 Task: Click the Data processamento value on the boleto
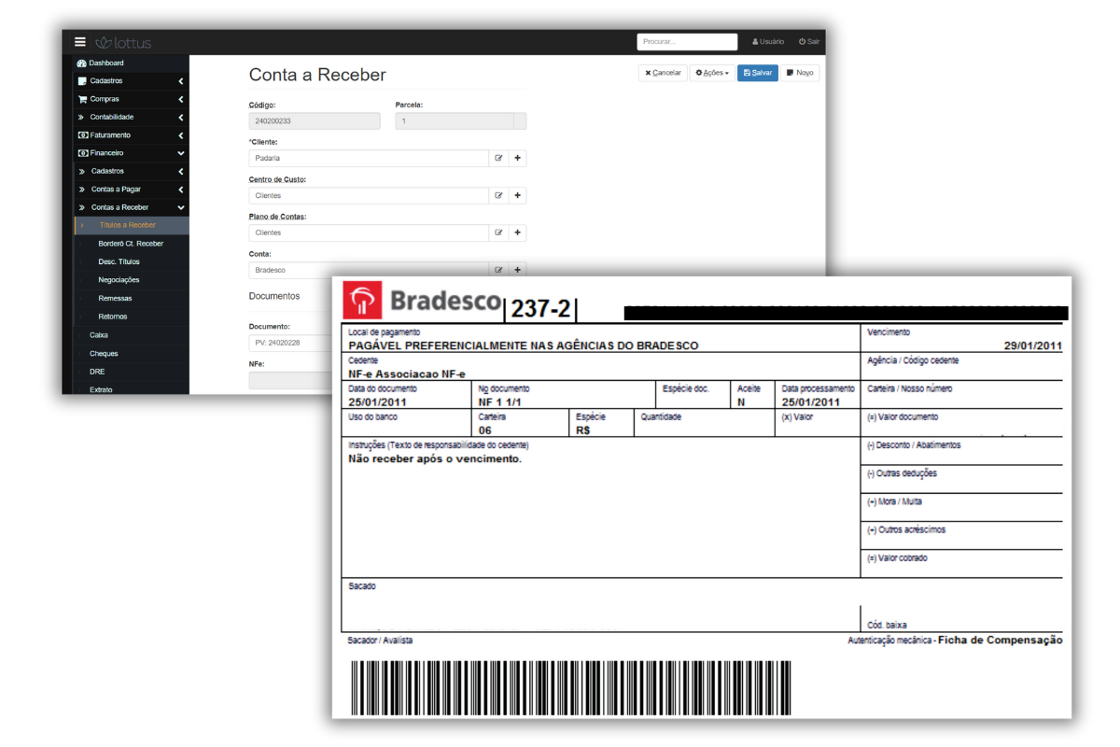(812, 402)
